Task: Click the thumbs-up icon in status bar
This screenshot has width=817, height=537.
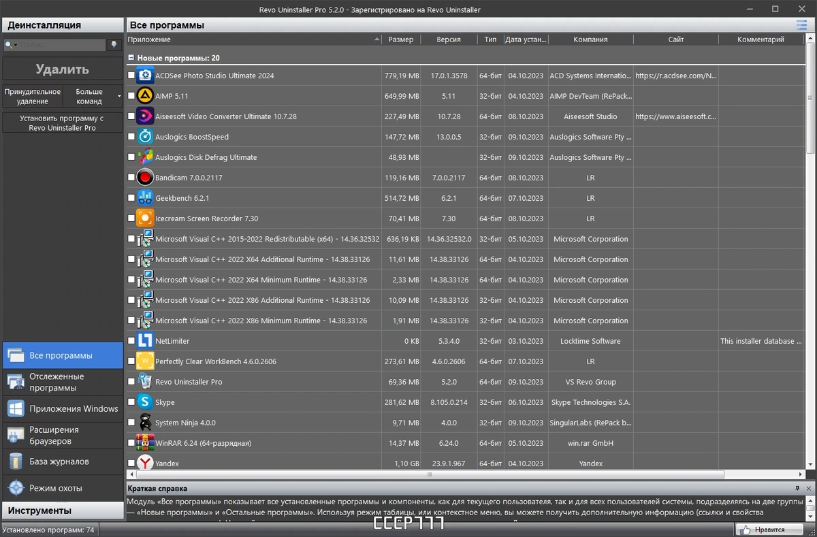Action: (x=744, y=530)
